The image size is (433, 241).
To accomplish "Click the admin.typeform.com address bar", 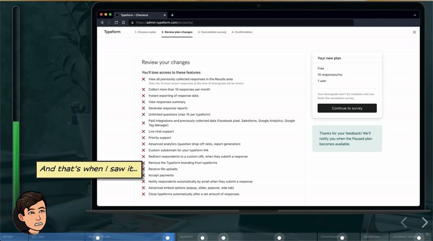I will [240, 23].
